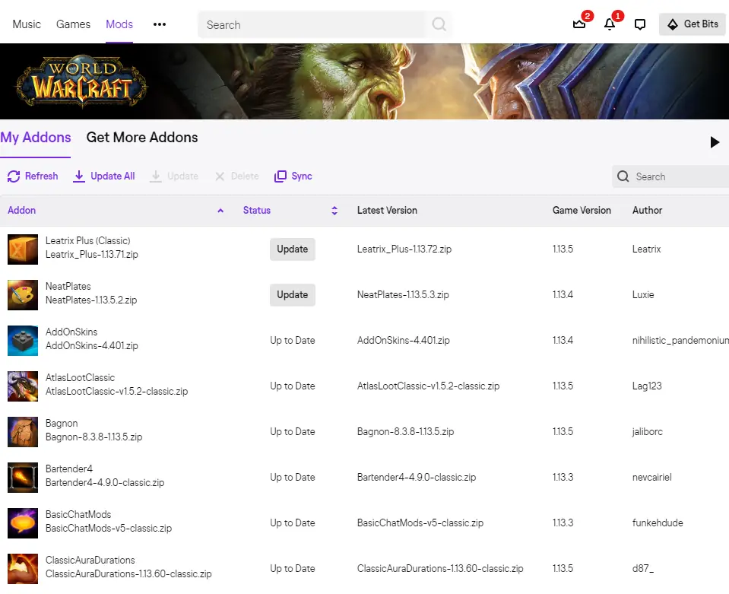The image size is (729, 594).
Task: Click the Get Bits button
Action: pos(691,24)
